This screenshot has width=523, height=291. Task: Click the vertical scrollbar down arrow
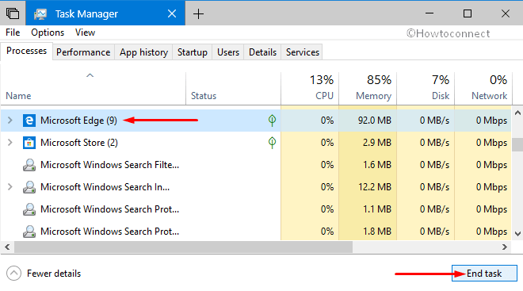tap(517, 234)
